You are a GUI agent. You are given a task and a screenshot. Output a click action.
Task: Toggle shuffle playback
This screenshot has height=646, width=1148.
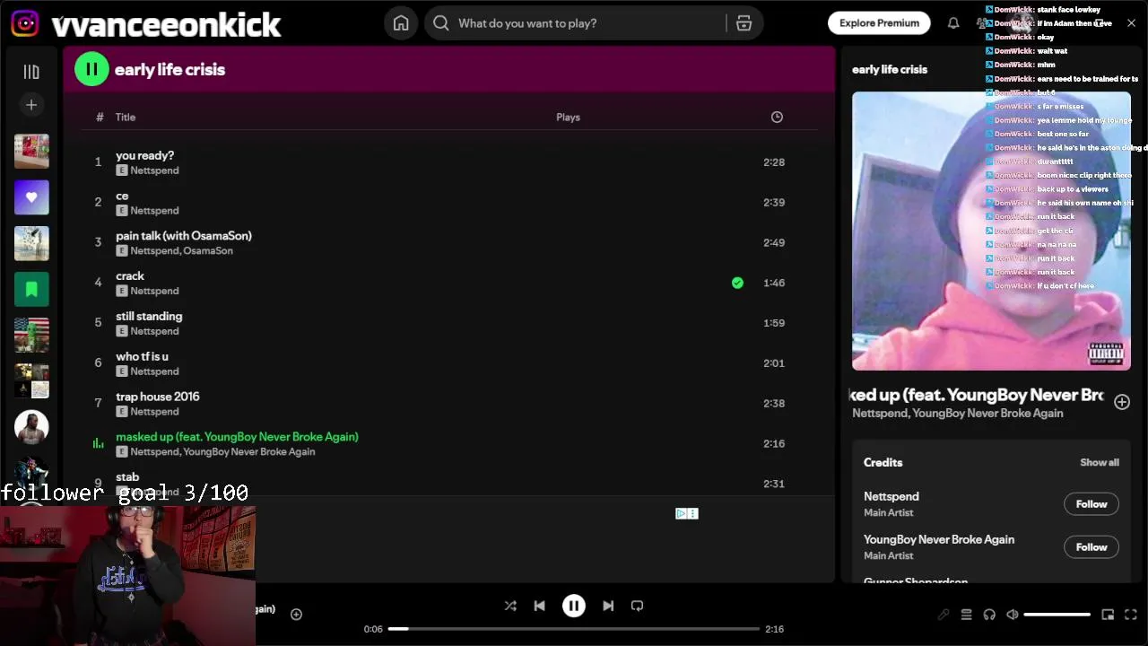(510, 606)
